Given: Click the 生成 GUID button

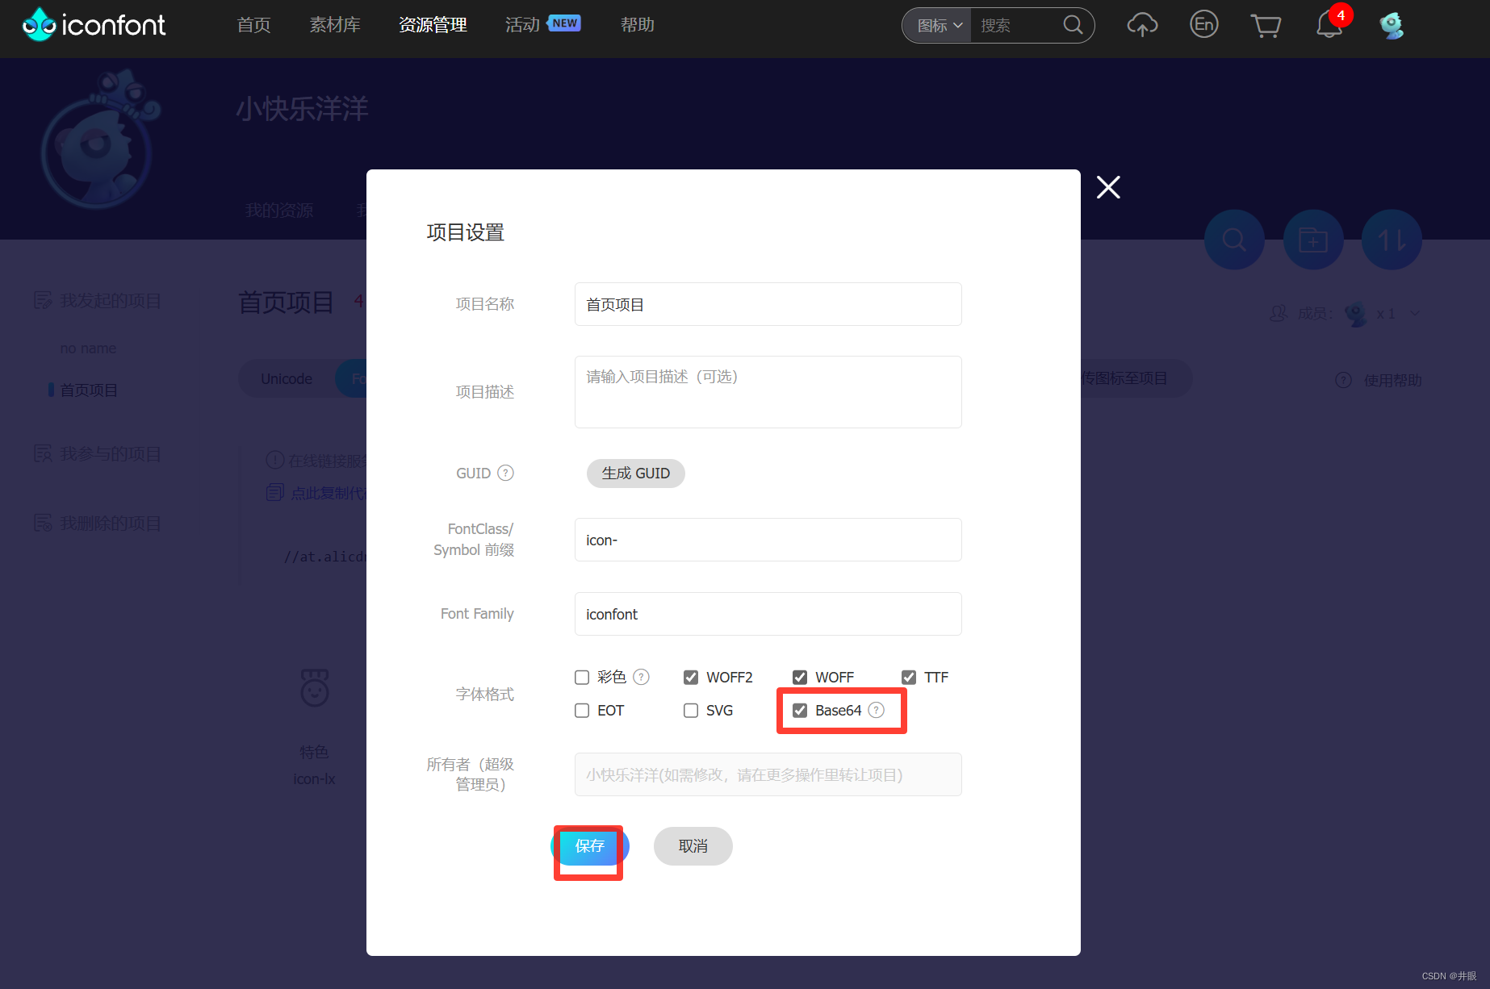Looking at the screenshot, I should coord(636,474).
